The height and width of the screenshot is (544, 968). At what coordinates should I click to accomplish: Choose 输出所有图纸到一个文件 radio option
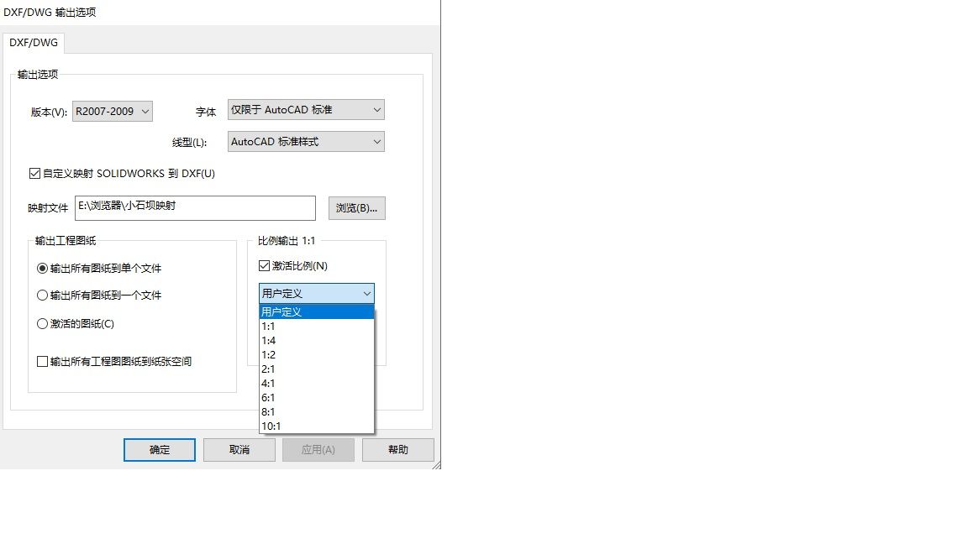[x=43, y=296]
